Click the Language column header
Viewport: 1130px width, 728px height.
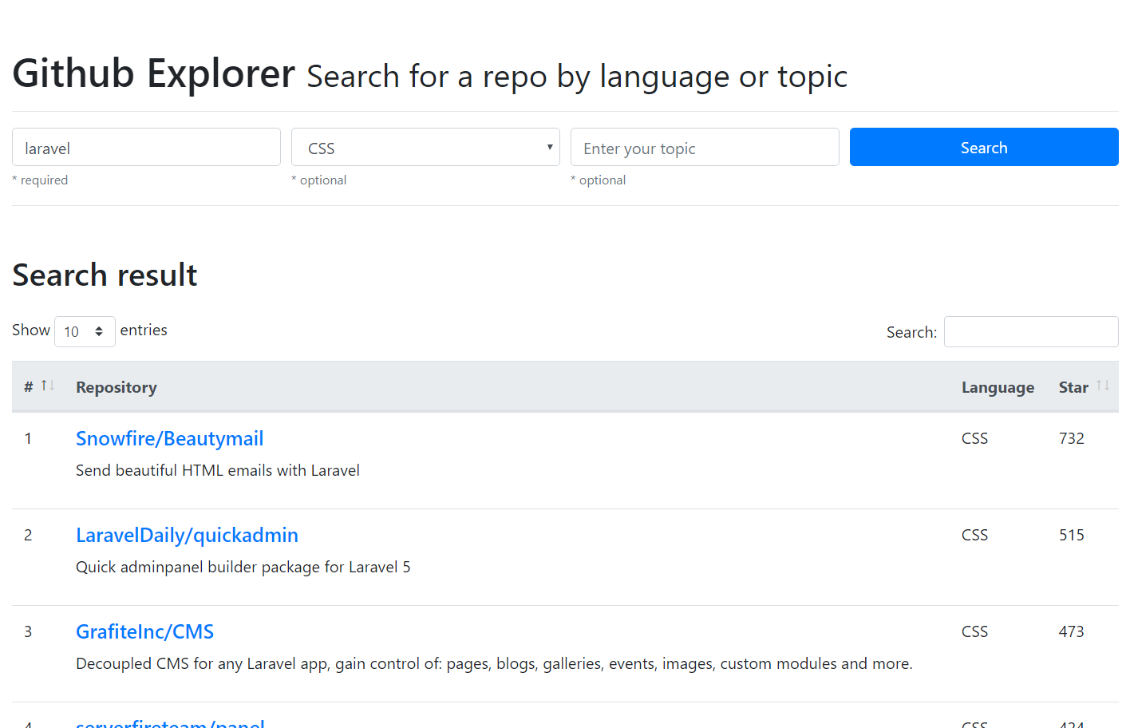pos(998,387)
